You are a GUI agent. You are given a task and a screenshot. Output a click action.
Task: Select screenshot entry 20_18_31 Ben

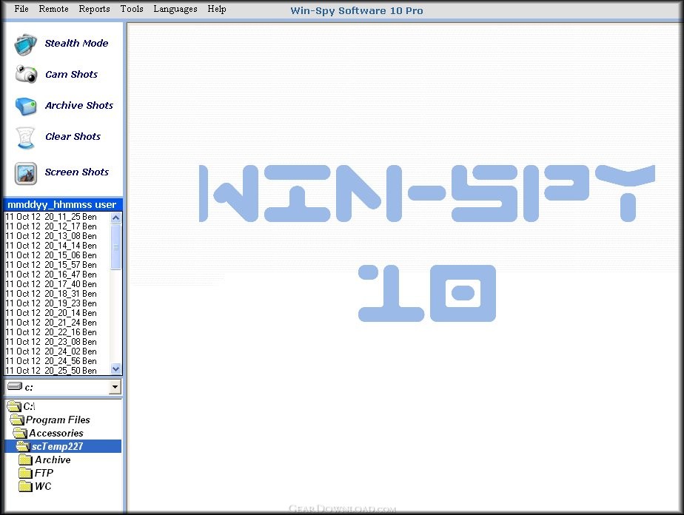coord(51,294)
